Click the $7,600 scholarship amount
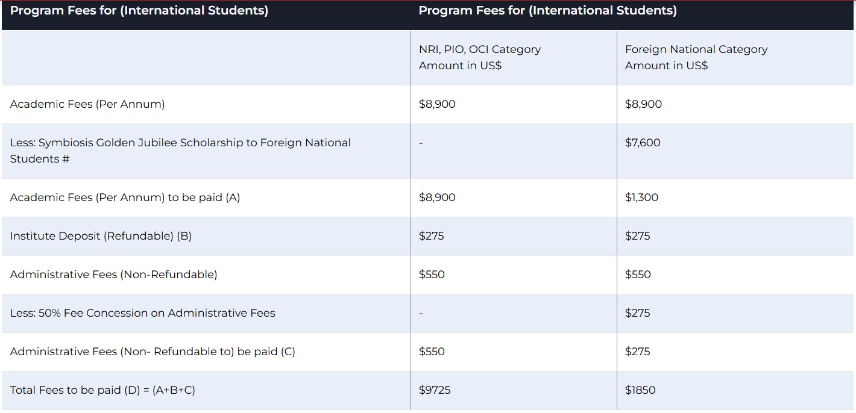This screenshot has height=413, width=856. (643, 143)
